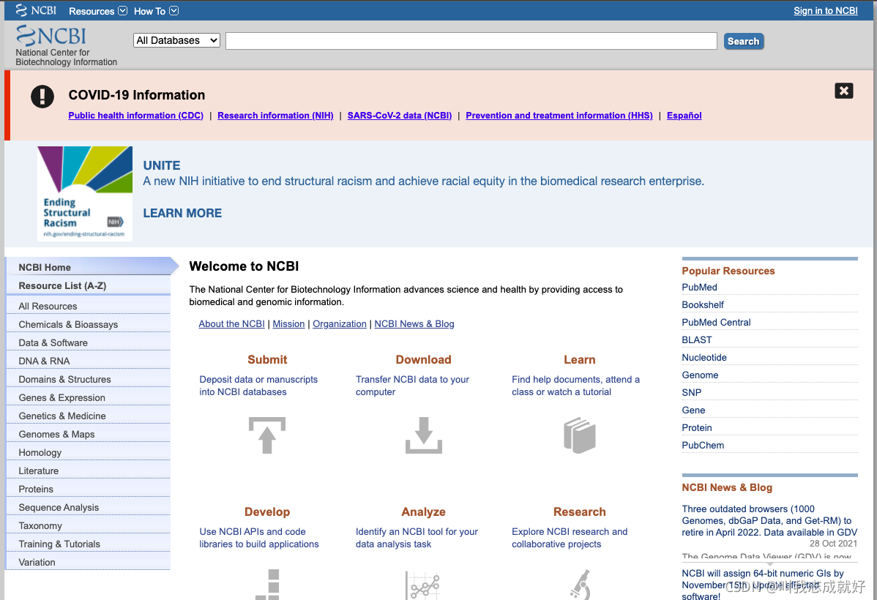Click the Analyze heading
The image size is (877, 600).
click(423, 511)
